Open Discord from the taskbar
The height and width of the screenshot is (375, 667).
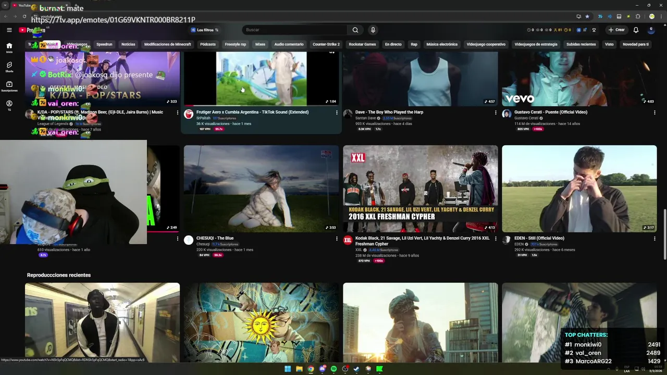tap(322, 369)
